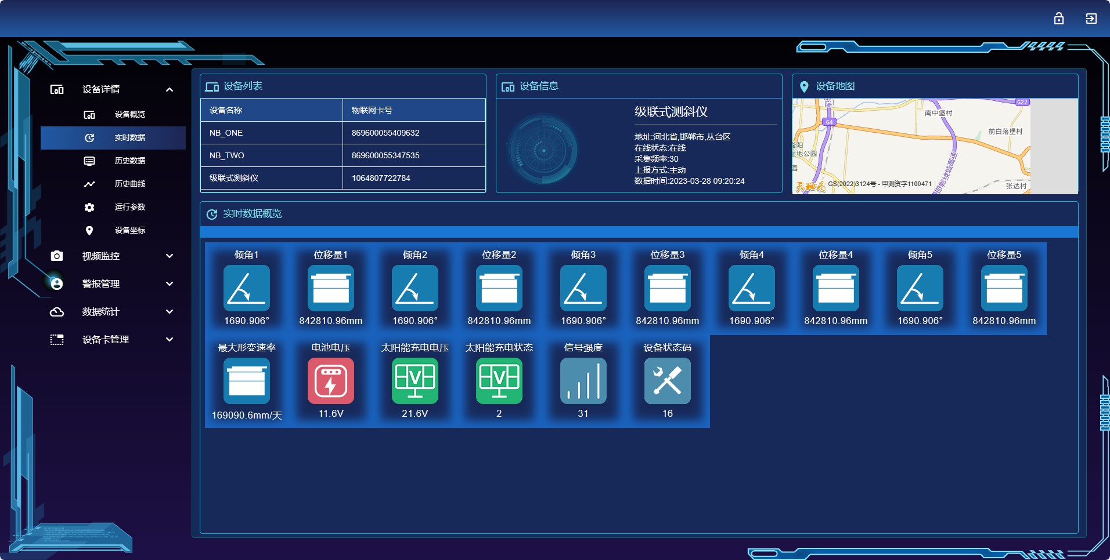
Task: Click the 位移量2 displacement icon
Action: click(499, 288)
